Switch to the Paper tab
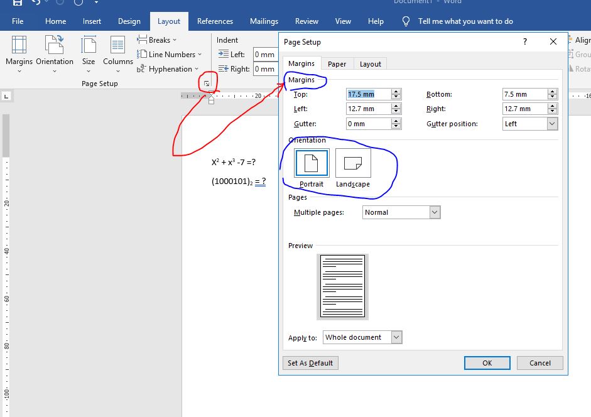Screen dimensions: 591x417 [337, 64]
